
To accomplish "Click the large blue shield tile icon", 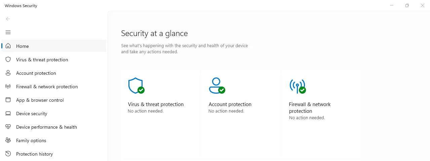I will point(135,86).
